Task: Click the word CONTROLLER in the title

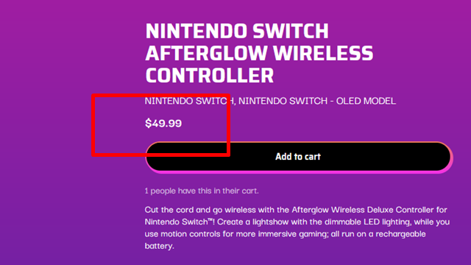Action: [210, 75]
